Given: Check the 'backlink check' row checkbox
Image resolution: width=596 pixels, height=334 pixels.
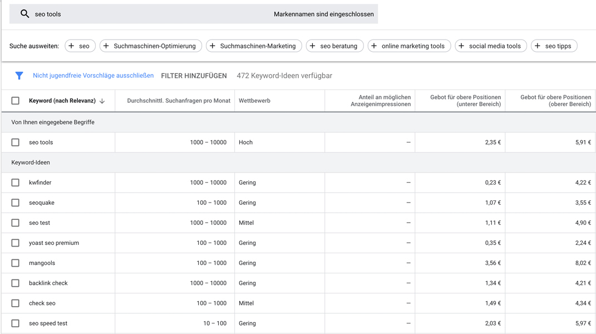Looking at the screenshot, I should 15,283.
